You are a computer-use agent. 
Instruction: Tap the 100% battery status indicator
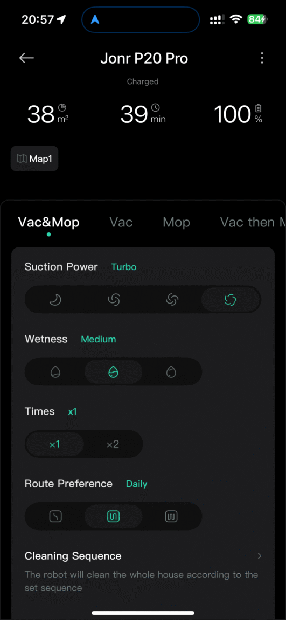(x=238, y=114)
